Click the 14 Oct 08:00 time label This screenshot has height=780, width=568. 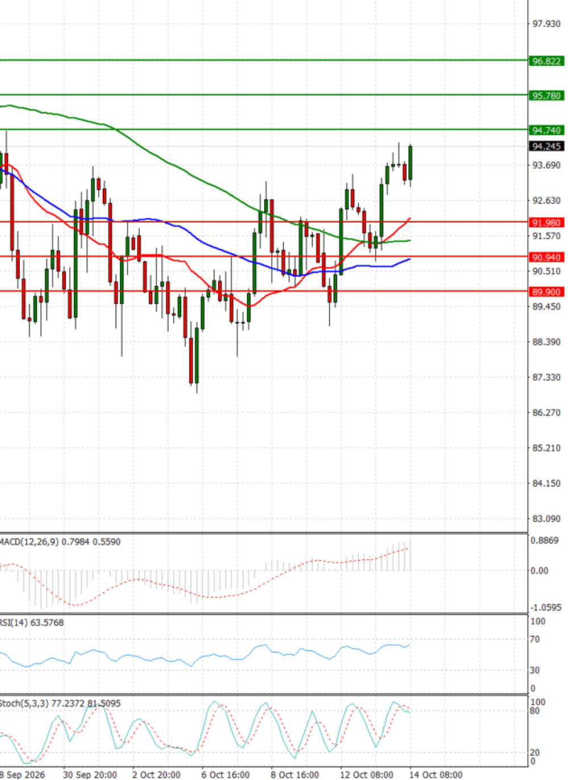click(x=436, y=775)
